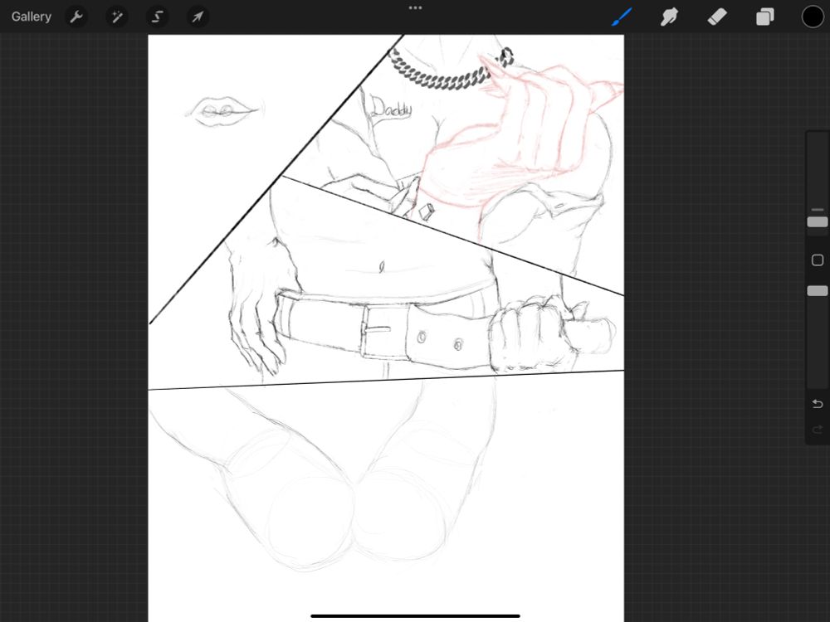Open the Actions wrench menu
The image size is (830, 622).
click(76, 17)
